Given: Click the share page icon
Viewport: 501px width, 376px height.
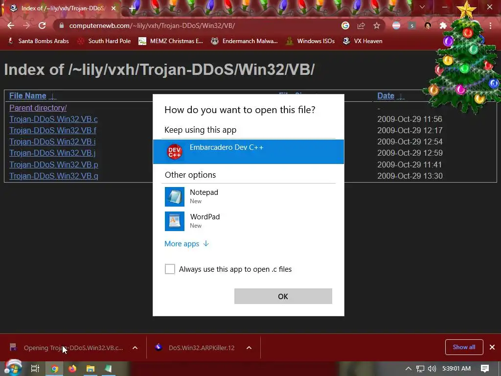Looking at the screenshot, I should [361, 25].
